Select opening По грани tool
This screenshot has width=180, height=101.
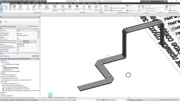coord(139,8)
